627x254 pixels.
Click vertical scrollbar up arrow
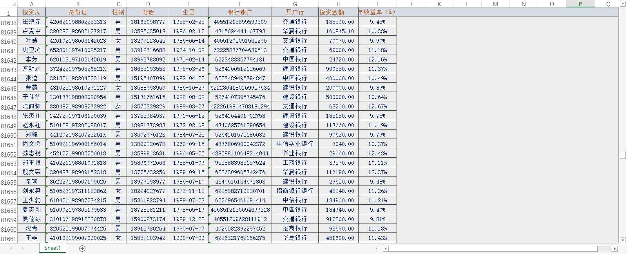[x=623, y=4]
